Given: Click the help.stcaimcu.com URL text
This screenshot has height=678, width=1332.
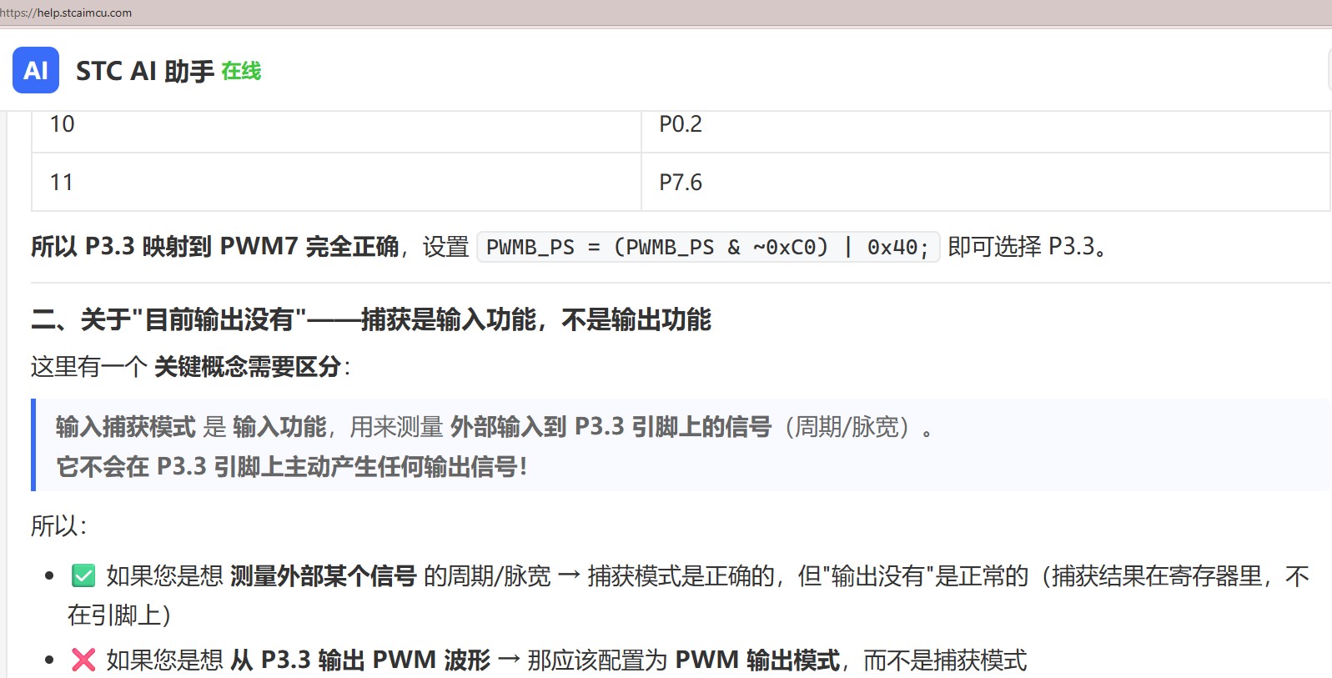Looking at the screenshot, I should (x=66, y=13).
